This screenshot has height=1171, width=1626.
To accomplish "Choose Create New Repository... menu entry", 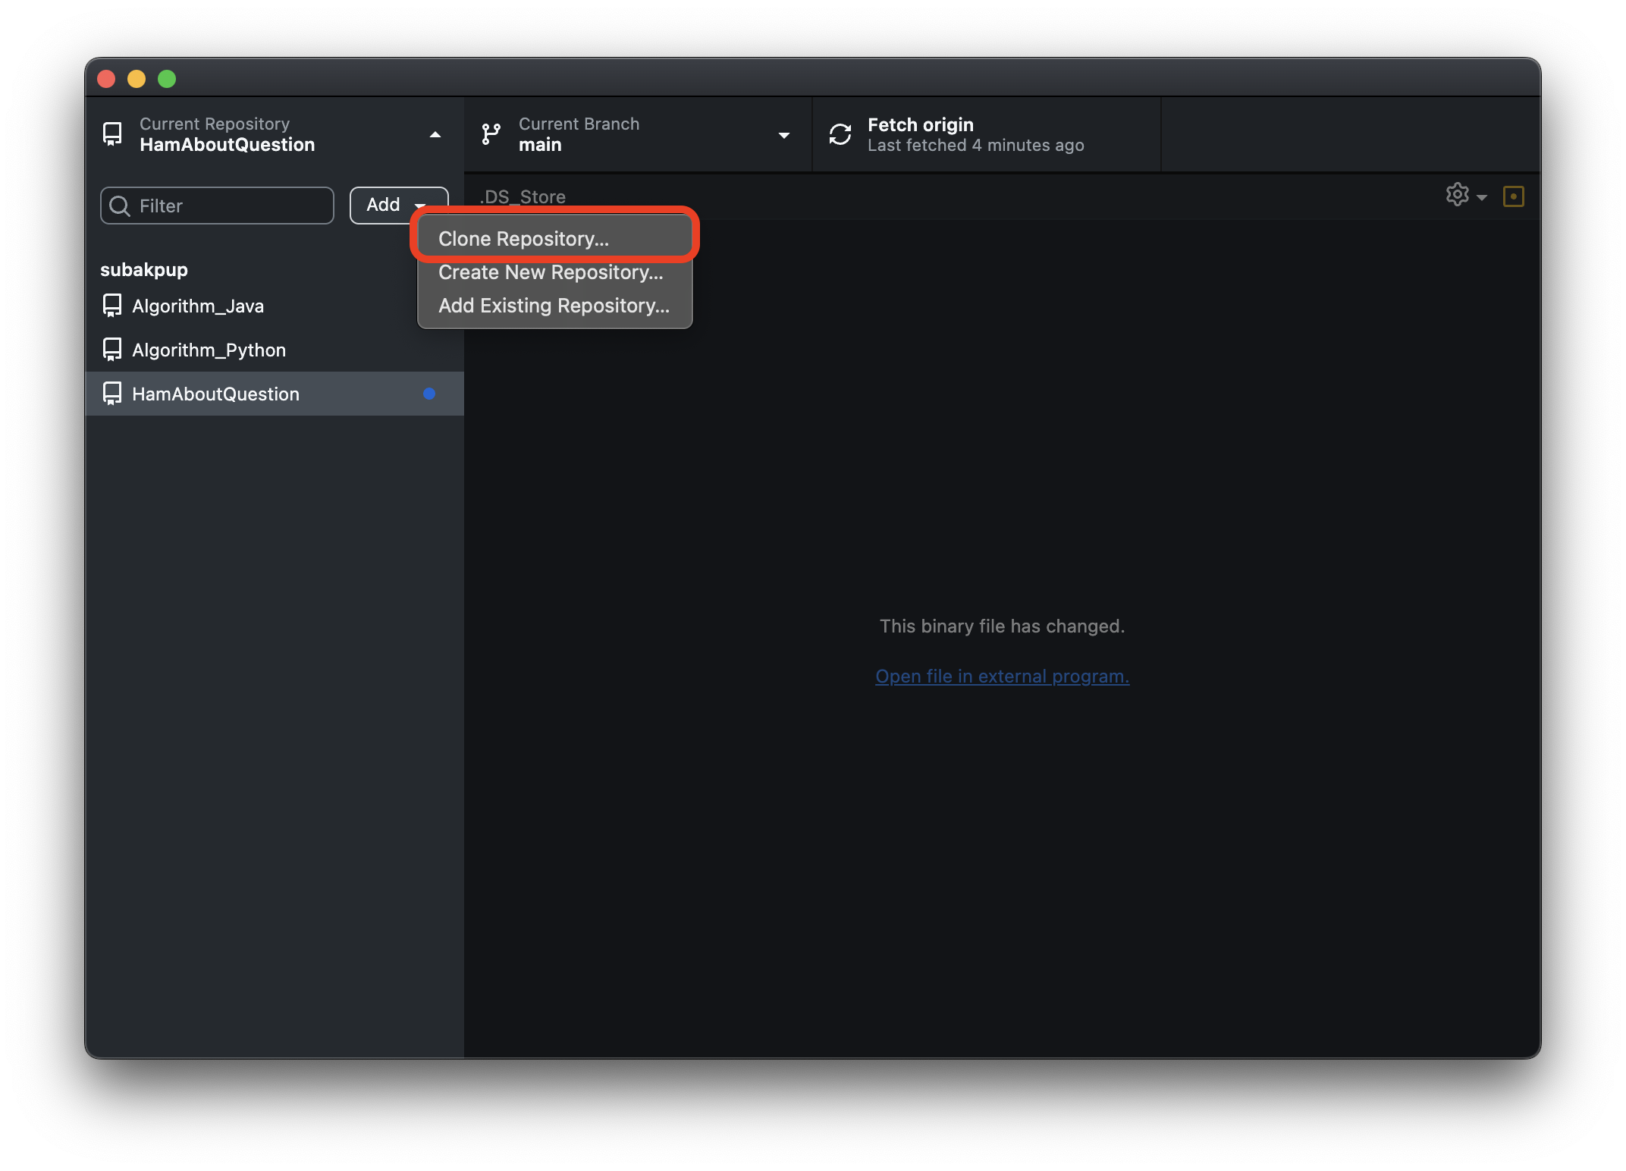I will [551, 272].
